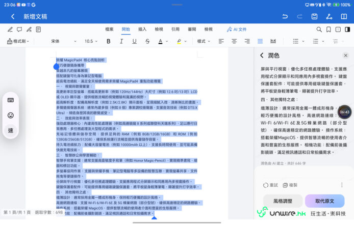
Task: Tap the battery 100% status indicator
Action: coord(341,5)
